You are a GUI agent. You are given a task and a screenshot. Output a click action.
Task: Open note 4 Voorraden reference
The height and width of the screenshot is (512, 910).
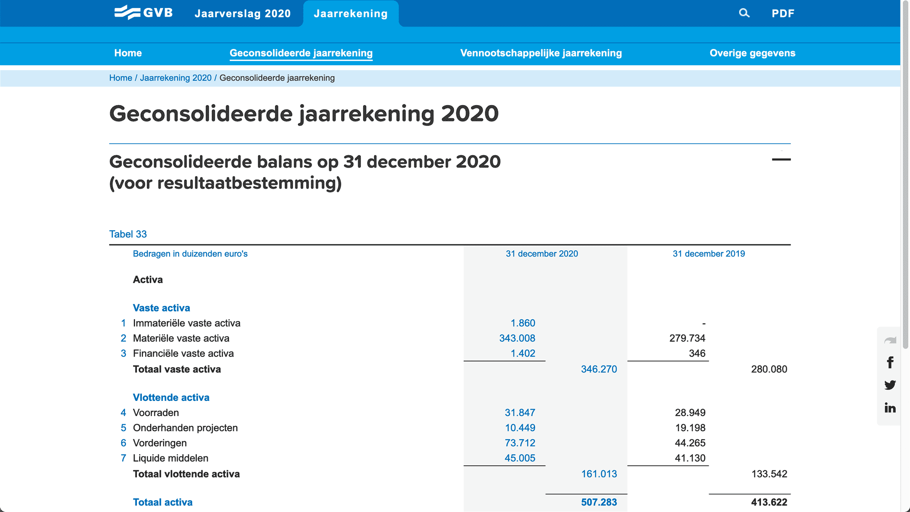(123, 413)
